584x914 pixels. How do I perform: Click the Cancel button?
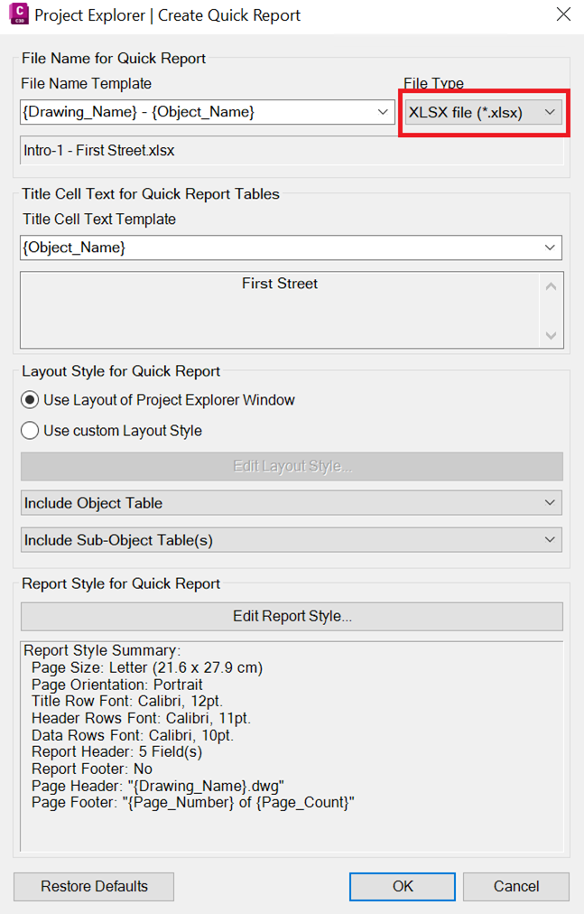(515, 886)
